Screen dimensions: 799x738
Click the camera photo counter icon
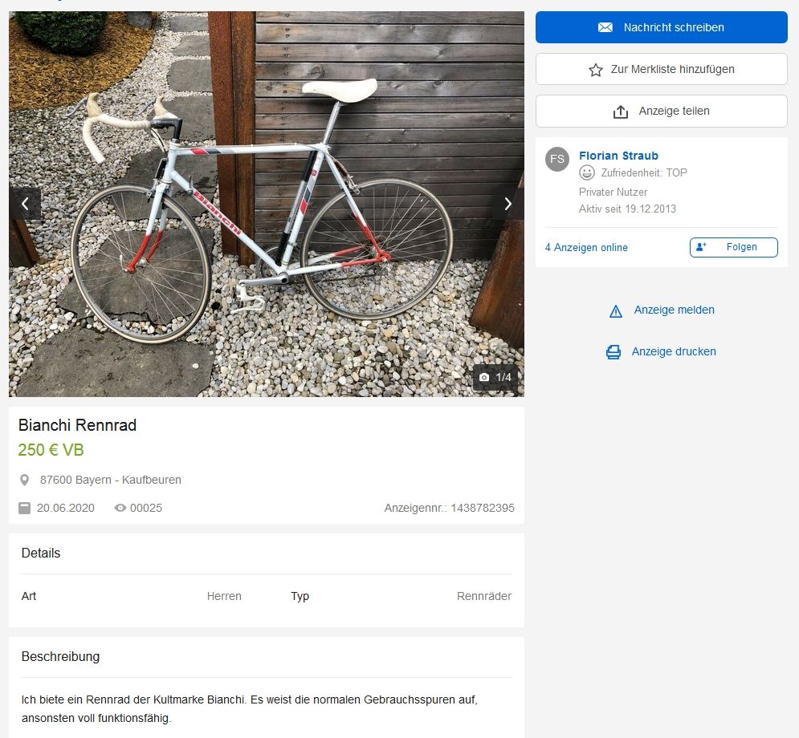click(x=484, y=377)
